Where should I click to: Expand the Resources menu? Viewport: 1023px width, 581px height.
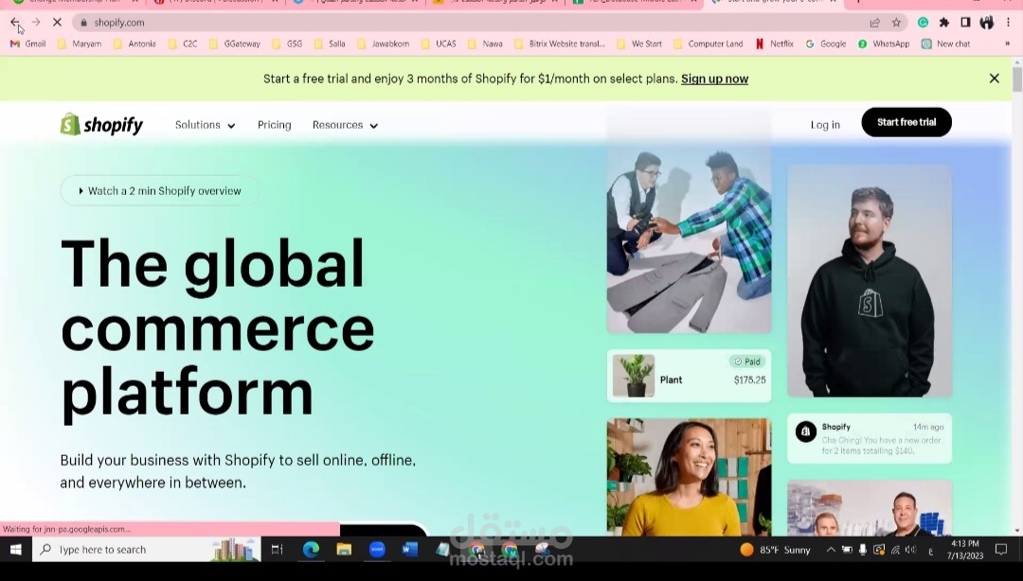click(345, 125)
